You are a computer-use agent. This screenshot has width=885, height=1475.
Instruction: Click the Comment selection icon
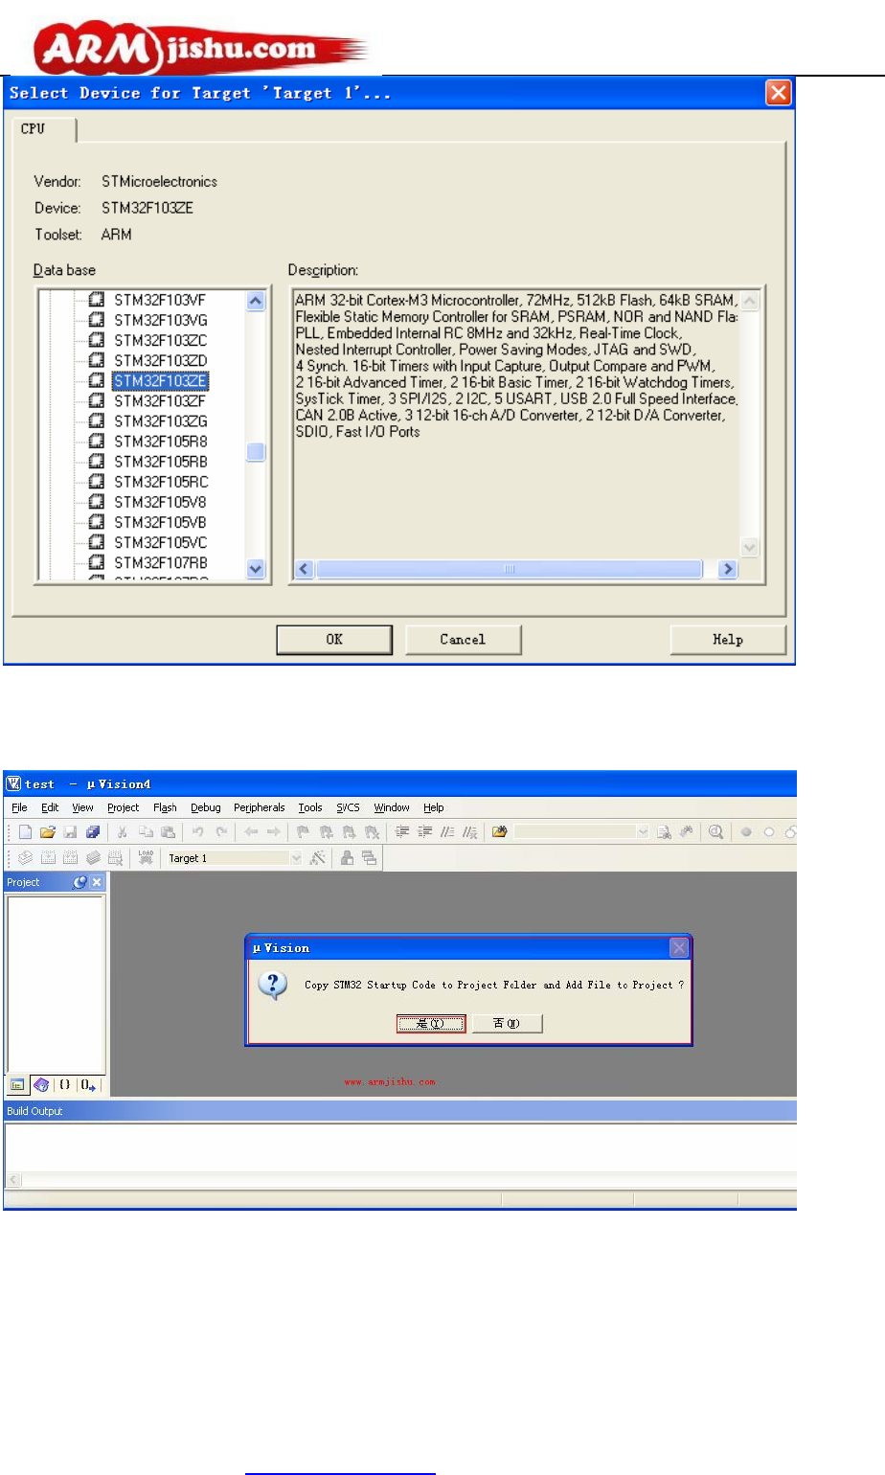click(447, 832)
